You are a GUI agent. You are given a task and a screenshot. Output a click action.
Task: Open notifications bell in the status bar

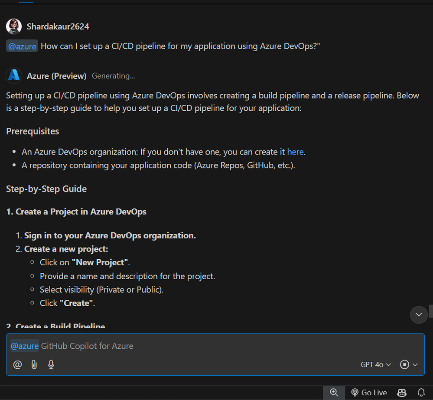pos(421,392)
